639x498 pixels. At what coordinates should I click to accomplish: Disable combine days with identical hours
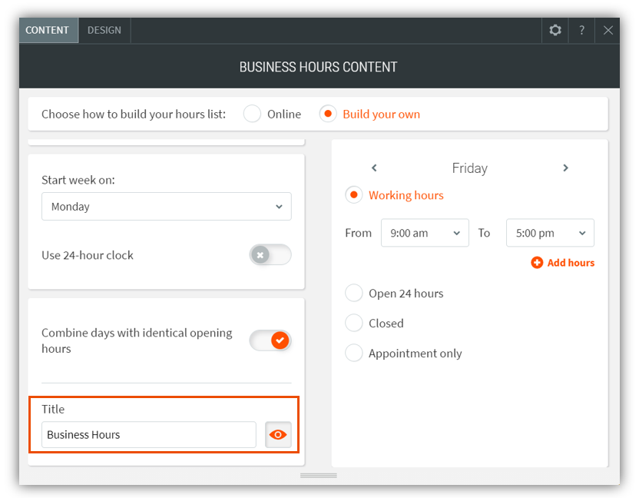click(x=270, y=340)
